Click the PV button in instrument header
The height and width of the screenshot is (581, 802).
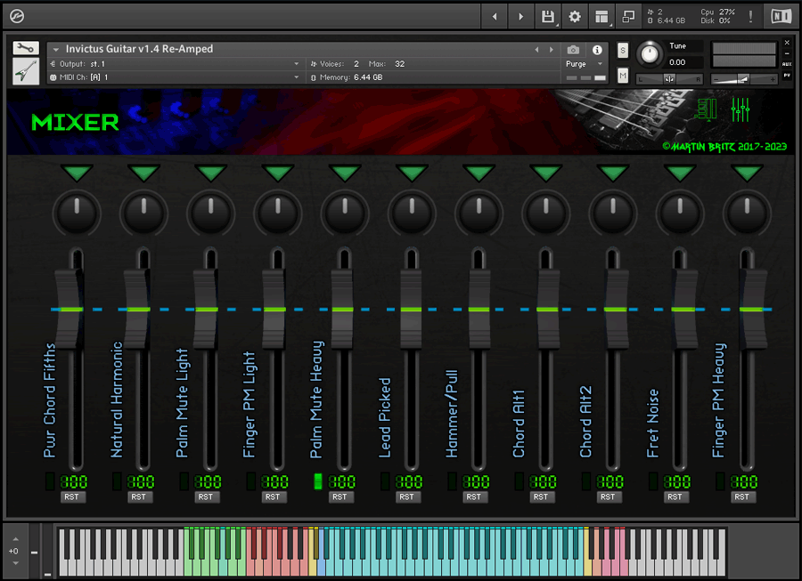click(787, 76)
